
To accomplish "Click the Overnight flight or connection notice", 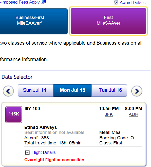I will 54,160.
